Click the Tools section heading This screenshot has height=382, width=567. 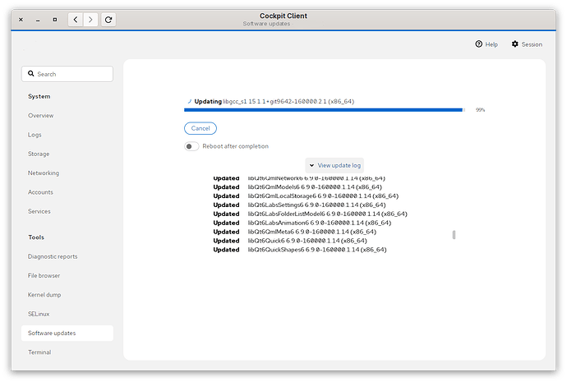click(x=36, y=237)
